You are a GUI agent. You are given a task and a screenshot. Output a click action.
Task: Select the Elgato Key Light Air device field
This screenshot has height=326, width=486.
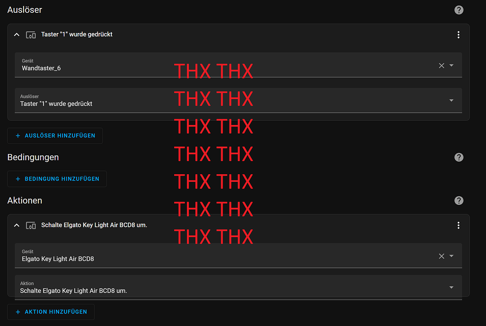point(239,256)
